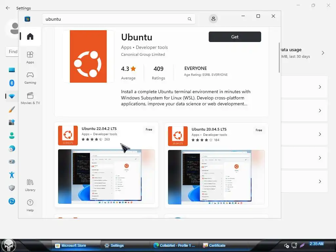
Task: Click the Free label on Ubuntu 22.04.2 LTS
Action: click(149, 129)
